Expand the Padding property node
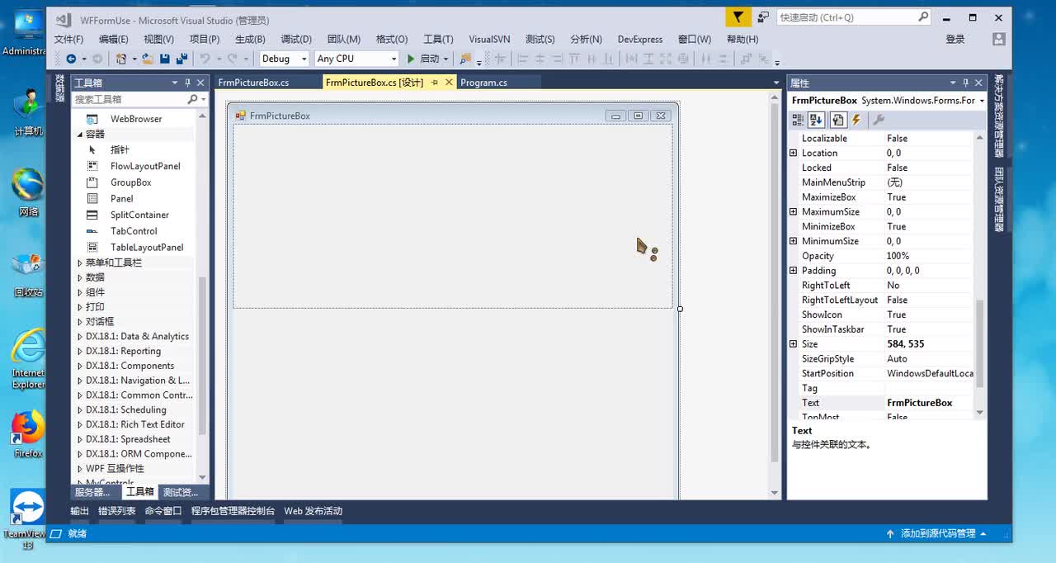 [x=794, y=271]
